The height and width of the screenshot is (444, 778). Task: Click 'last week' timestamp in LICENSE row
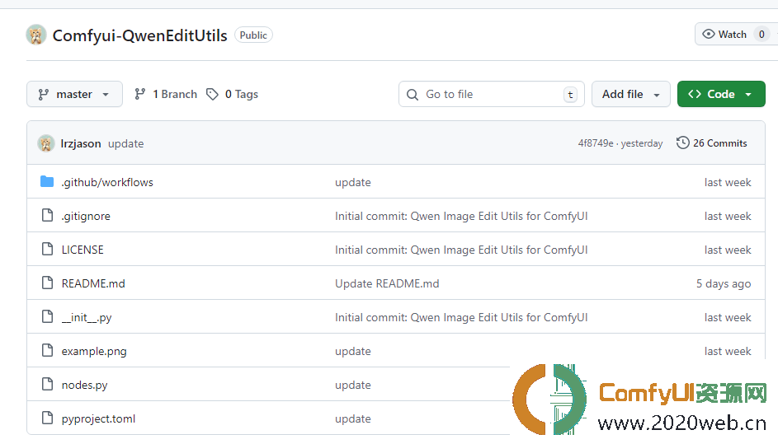728,250
